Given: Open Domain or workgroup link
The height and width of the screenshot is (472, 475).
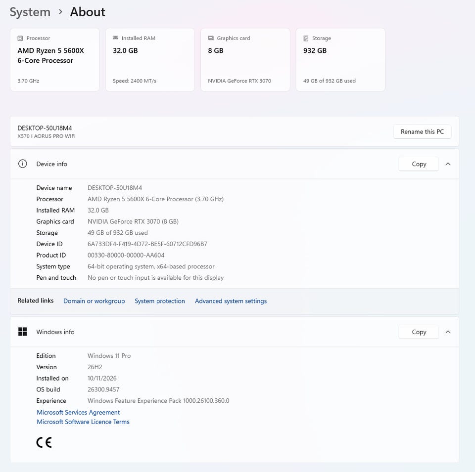Looking at the screenshot, I should pyautogui.click(x=94, y=301).
